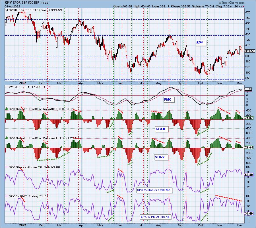The image size is (256, 228).
Task: Click the 29.54 value tag on the right axis
Action: (x=249, y=147)
